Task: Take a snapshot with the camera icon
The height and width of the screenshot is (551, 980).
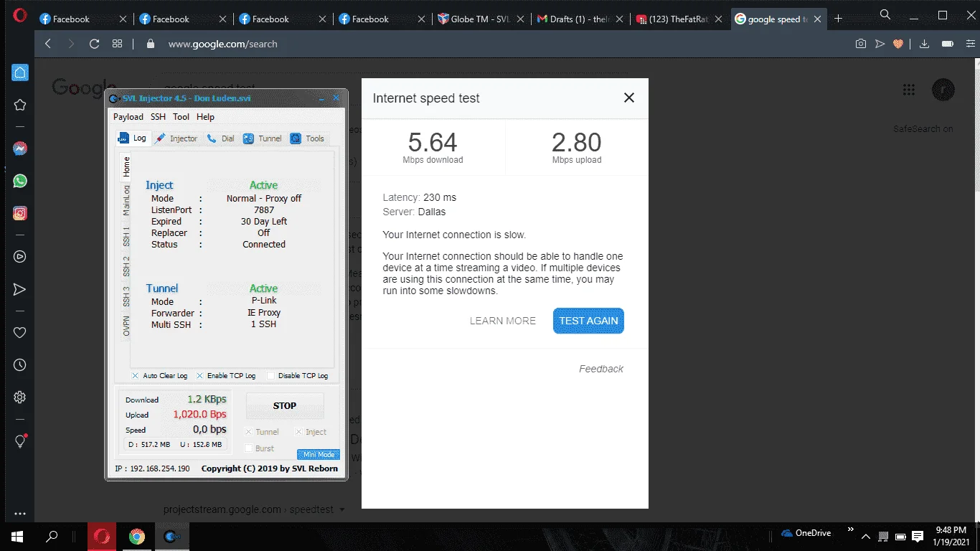Action: [861, 44]
